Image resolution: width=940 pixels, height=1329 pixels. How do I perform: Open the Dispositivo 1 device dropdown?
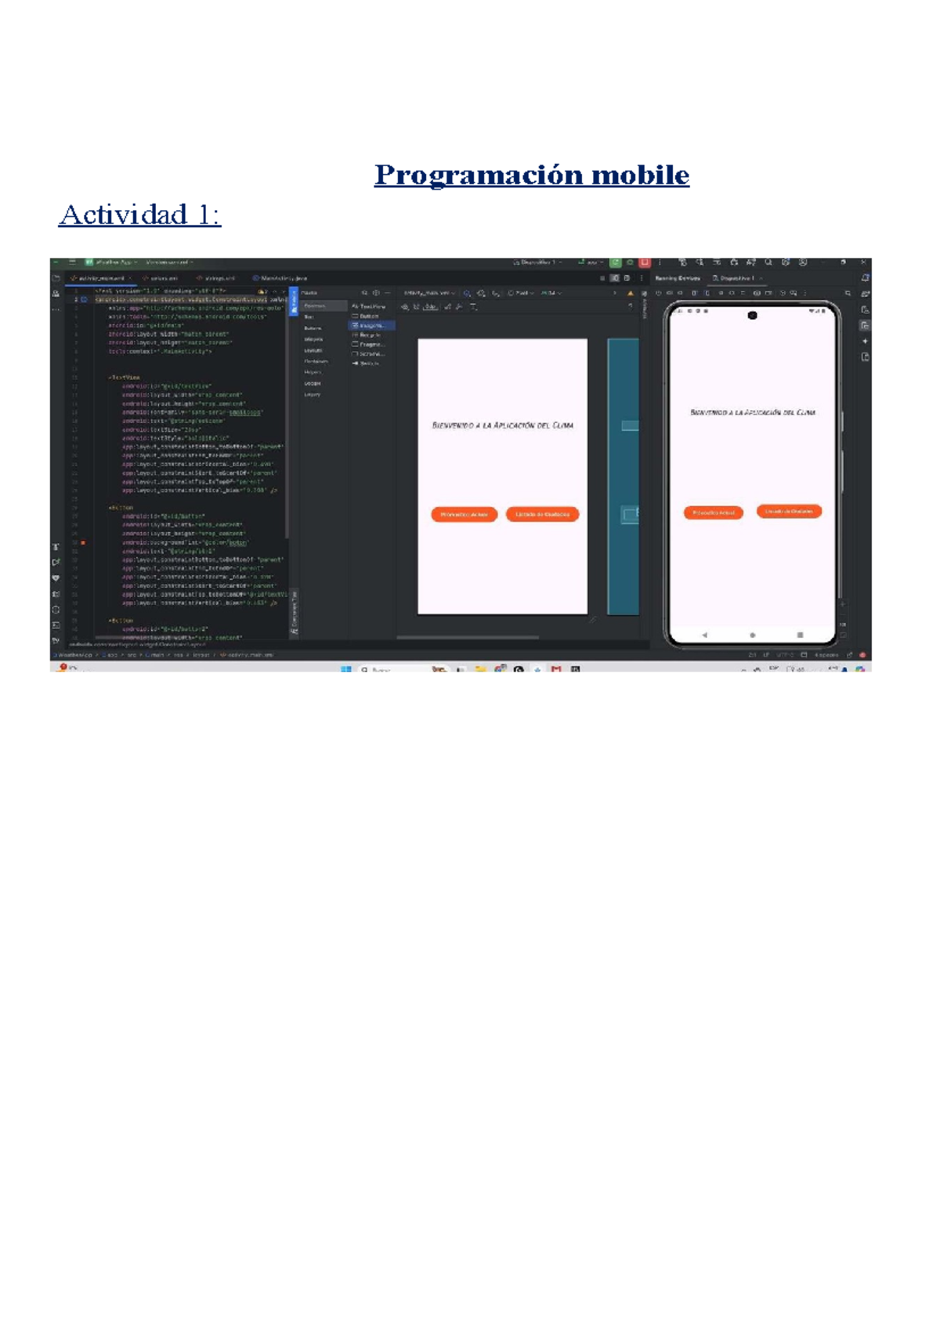(538, 263)
